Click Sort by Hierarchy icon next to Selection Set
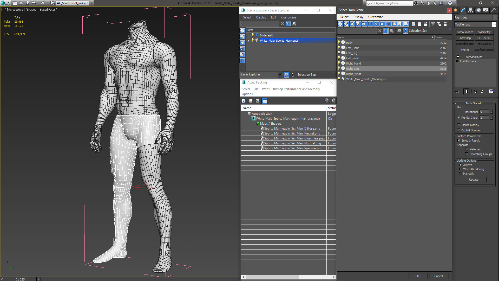Screen dimensions: 499x281 405,31
